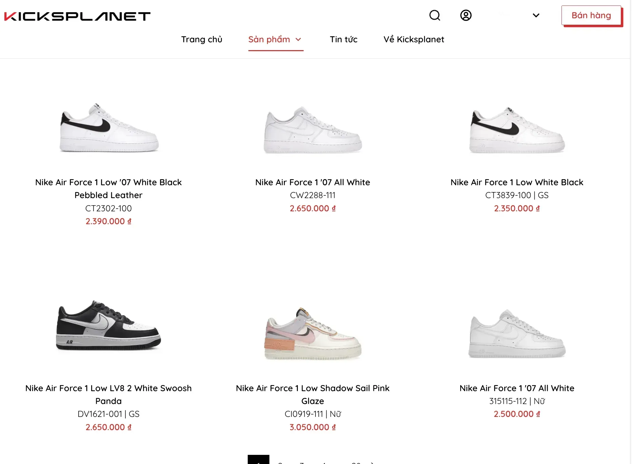The image size is (632, 464).
Task: Open the 315115-112 All White shoe image
Action: (517, 333)
